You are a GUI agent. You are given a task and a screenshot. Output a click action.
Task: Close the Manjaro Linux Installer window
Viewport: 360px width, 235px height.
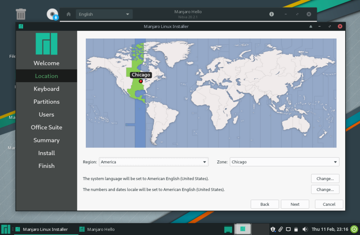[x=340, y=26]
